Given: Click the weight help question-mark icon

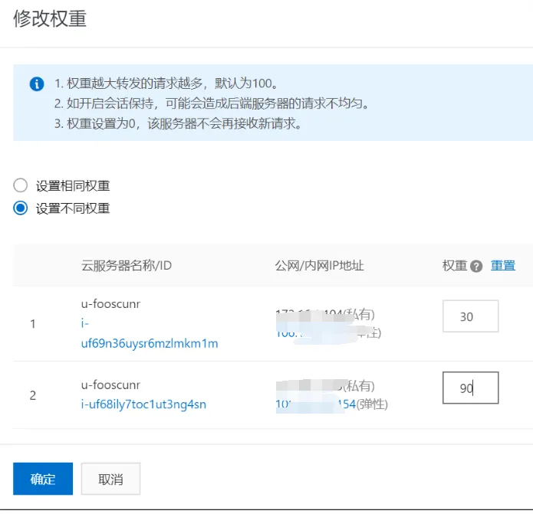Looking at the screenshot, I should (476, 267).
